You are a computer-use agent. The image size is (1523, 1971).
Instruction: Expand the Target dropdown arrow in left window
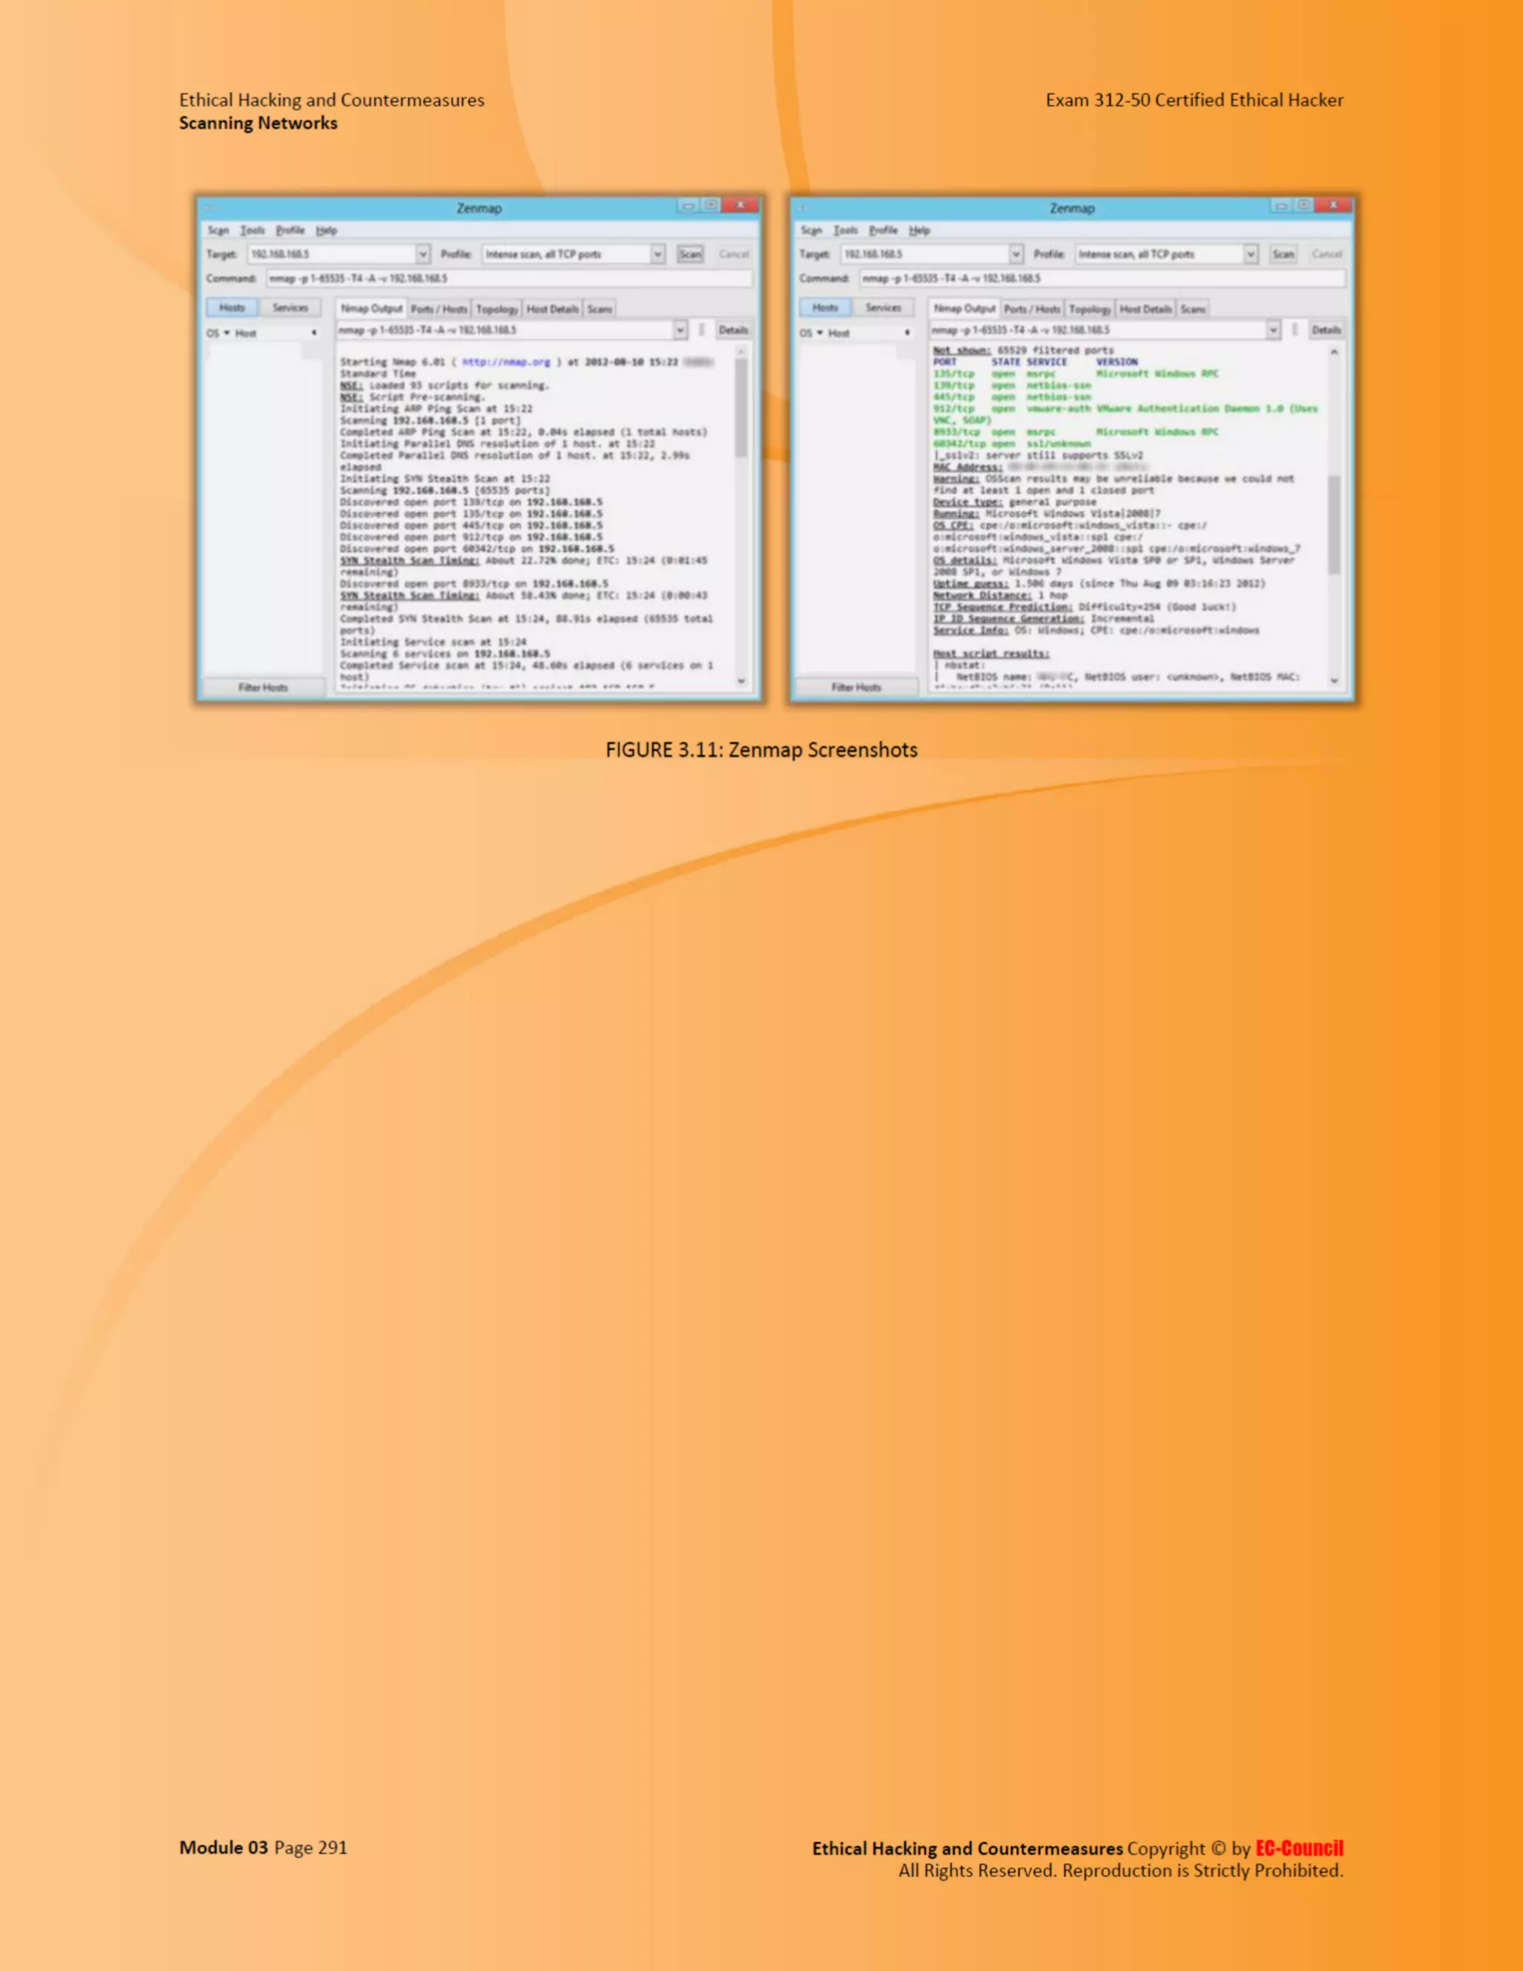tap(423, 254)
